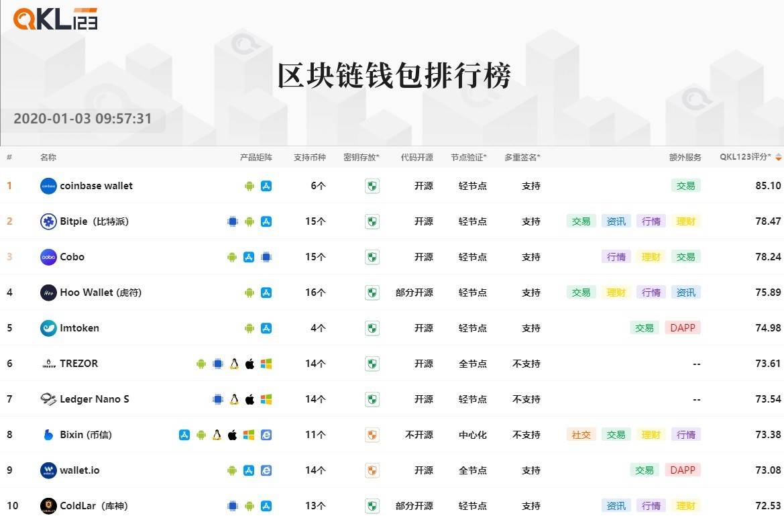Click Bixin's 中心化 cell
The image size is (784, 522).
pyautogui.click(x=473, y=435)
